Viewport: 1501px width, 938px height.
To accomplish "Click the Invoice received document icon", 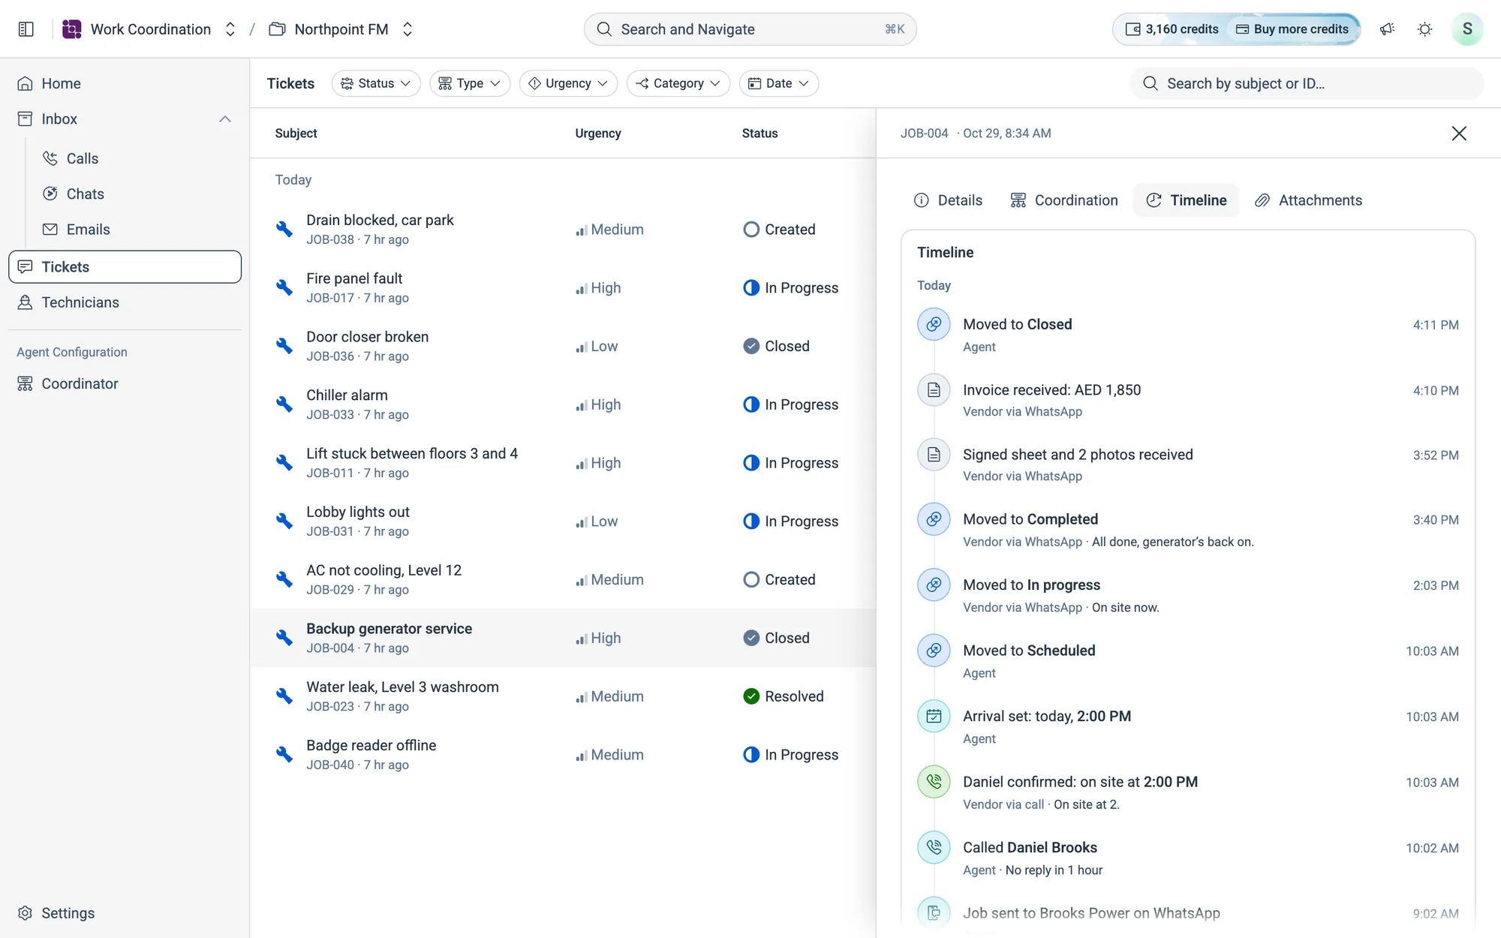I will 934,389.
